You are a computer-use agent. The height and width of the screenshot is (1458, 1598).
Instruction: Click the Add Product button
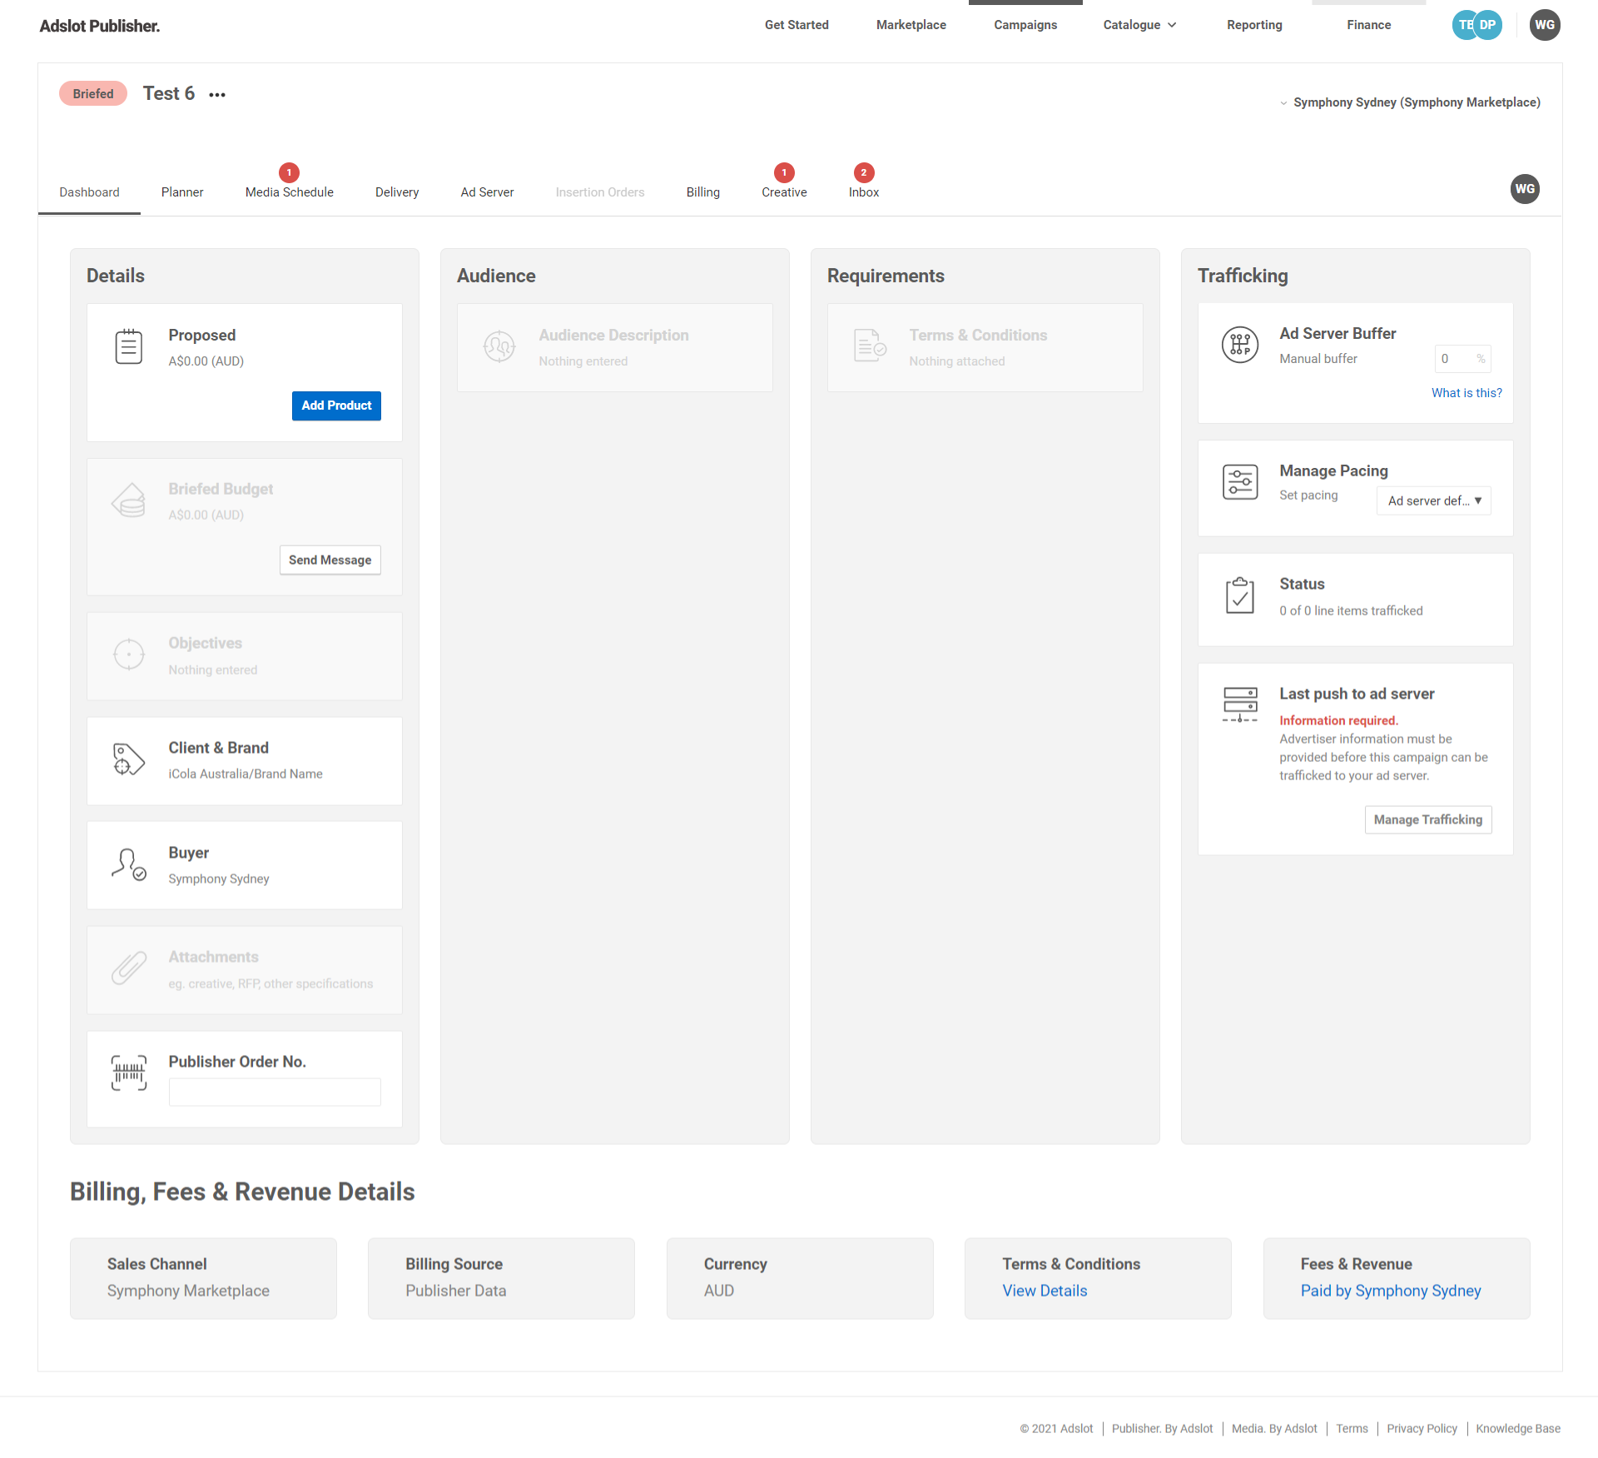coord(336,406)
